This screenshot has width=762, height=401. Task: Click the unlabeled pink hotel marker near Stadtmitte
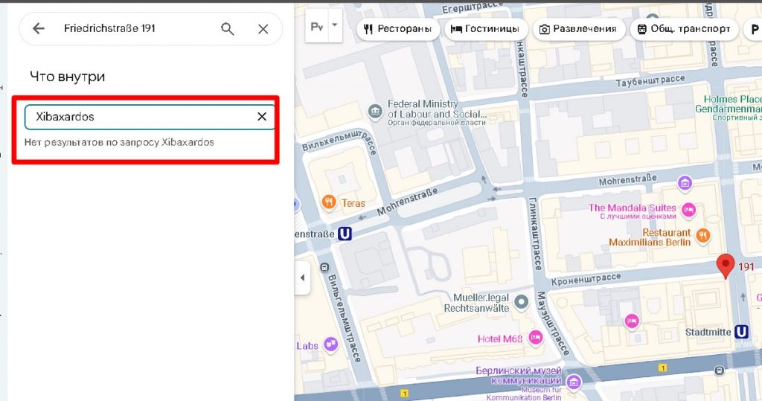pyautogui.click(x=631, y=321)
